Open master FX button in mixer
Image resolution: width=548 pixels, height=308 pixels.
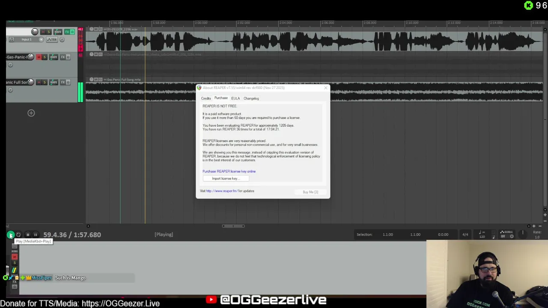click(14, 281)
